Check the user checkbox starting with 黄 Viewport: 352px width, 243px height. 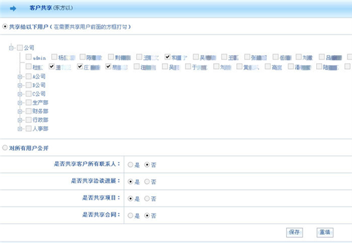(239, 67)
